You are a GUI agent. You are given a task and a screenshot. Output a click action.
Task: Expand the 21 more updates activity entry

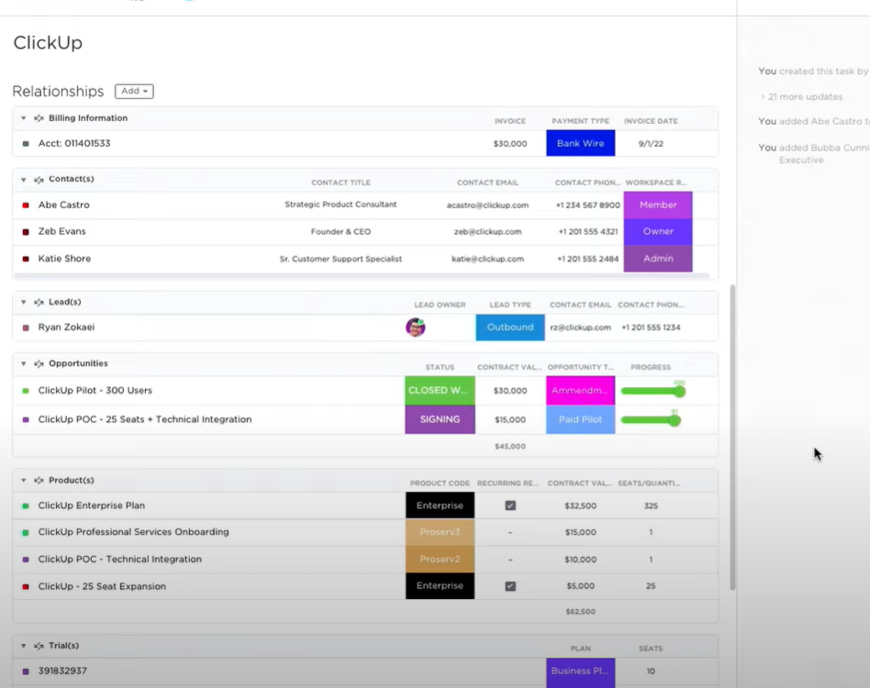[x=801, y=96]
